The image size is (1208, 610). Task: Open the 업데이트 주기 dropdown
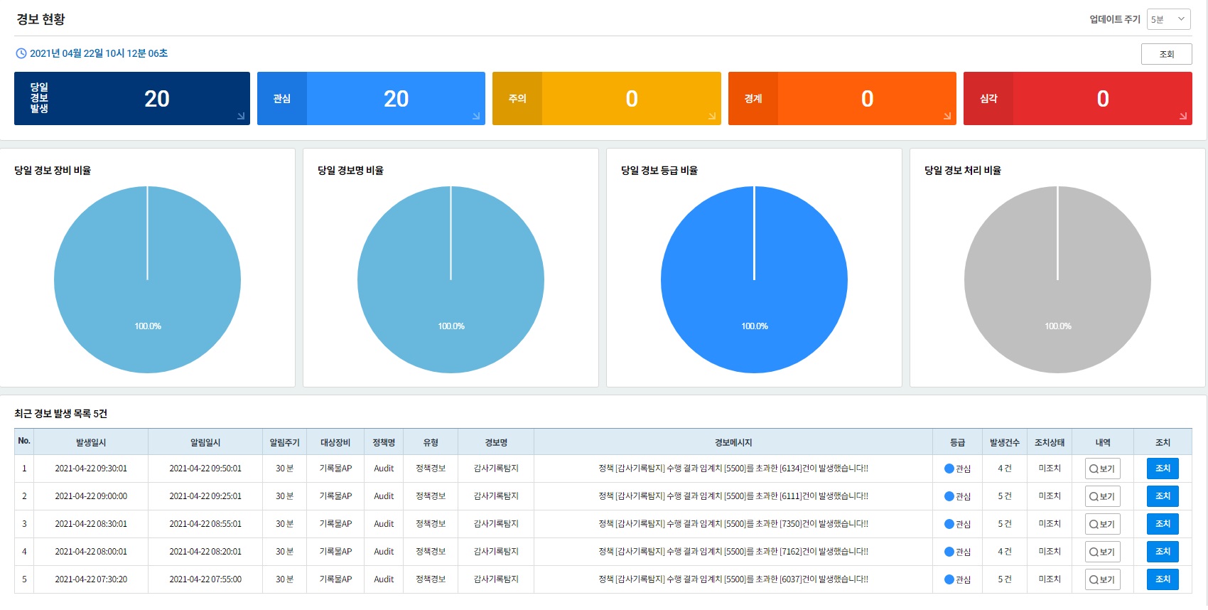(1168, 19)
